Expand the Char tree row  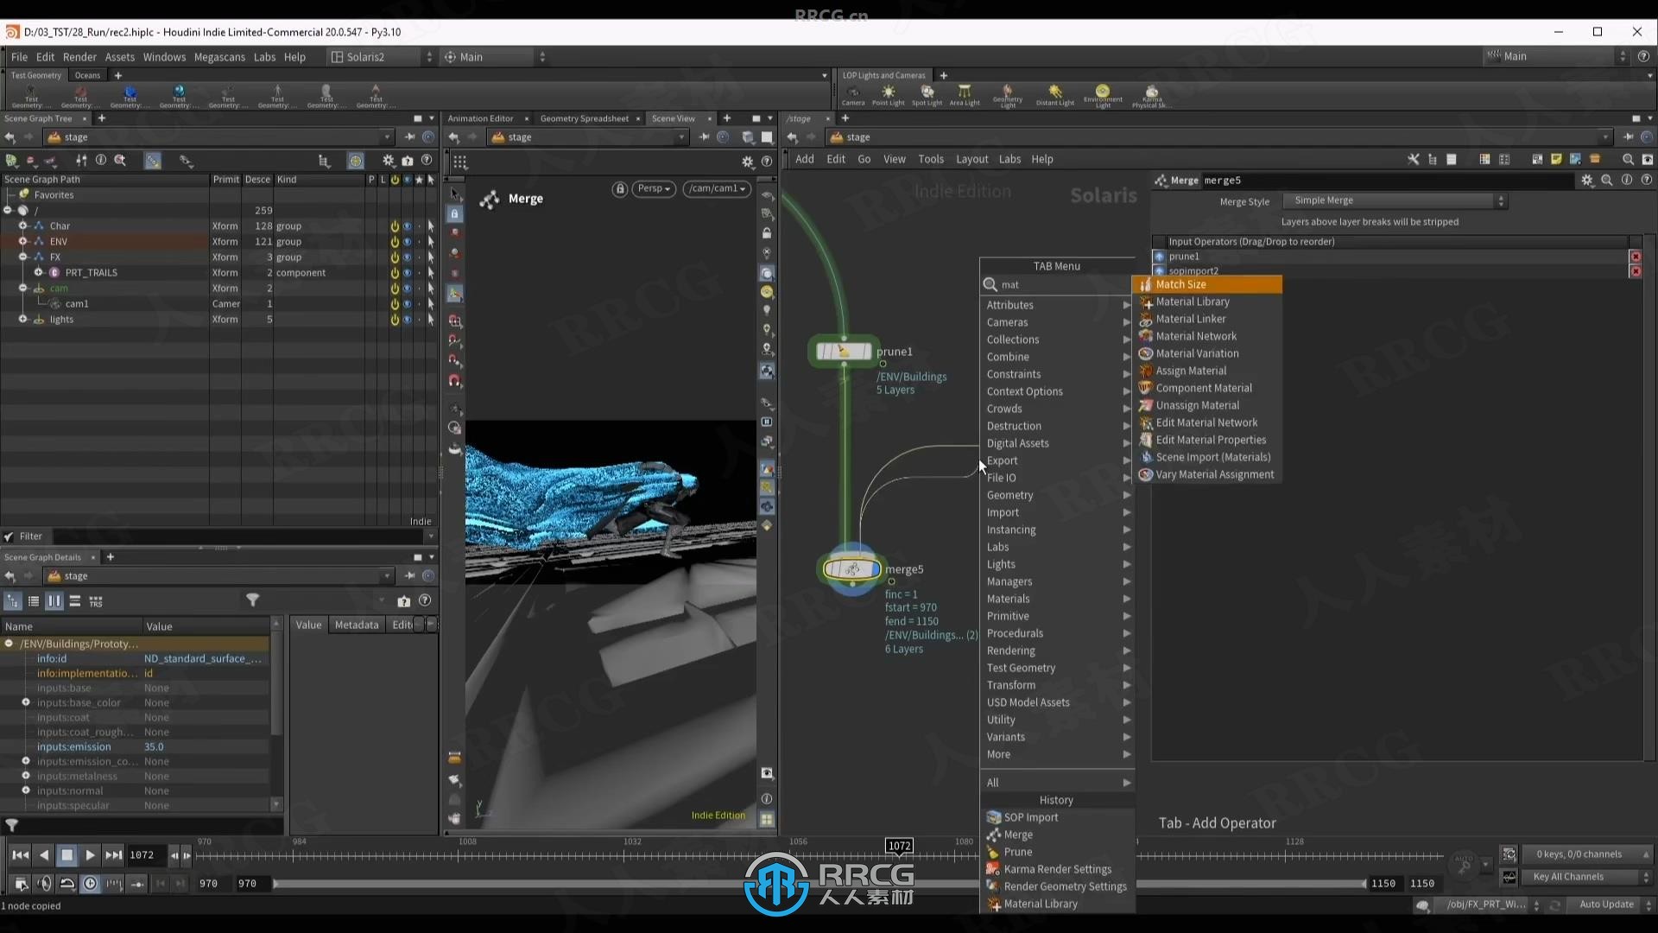point(23,226)
